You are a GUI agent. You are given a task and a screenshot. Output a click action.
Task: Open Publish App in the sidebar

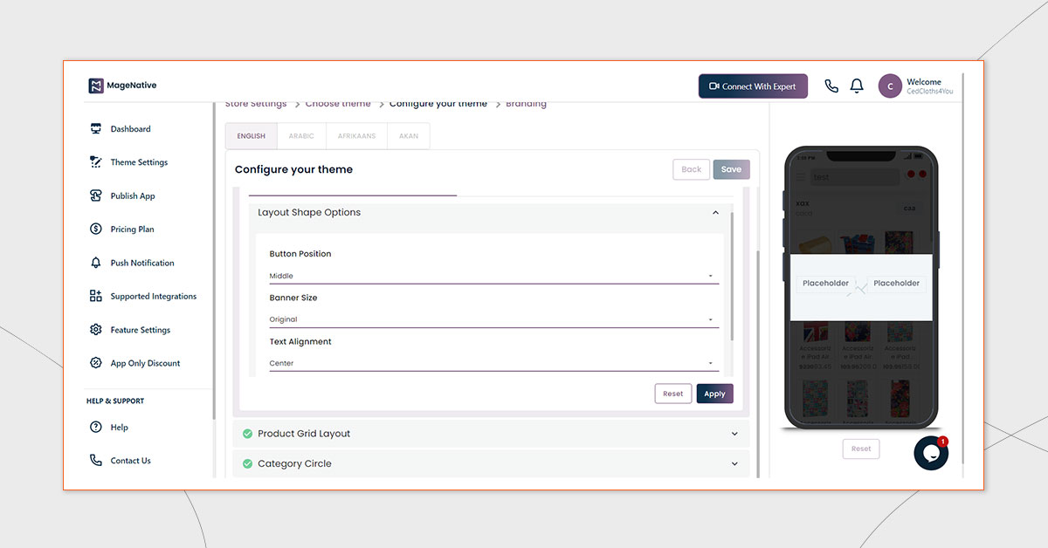point(133,196)
